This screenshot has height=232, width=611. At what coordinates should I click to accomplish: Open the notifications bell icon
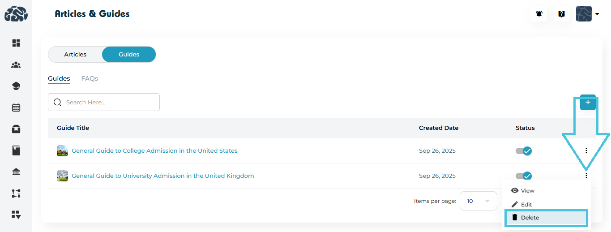(x=539, y=14)
